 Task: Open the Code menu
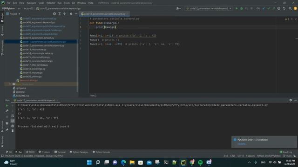[x=41, y=3]
